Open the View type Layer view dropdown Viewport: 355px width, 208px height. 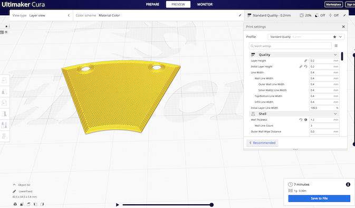click(41, 15)
